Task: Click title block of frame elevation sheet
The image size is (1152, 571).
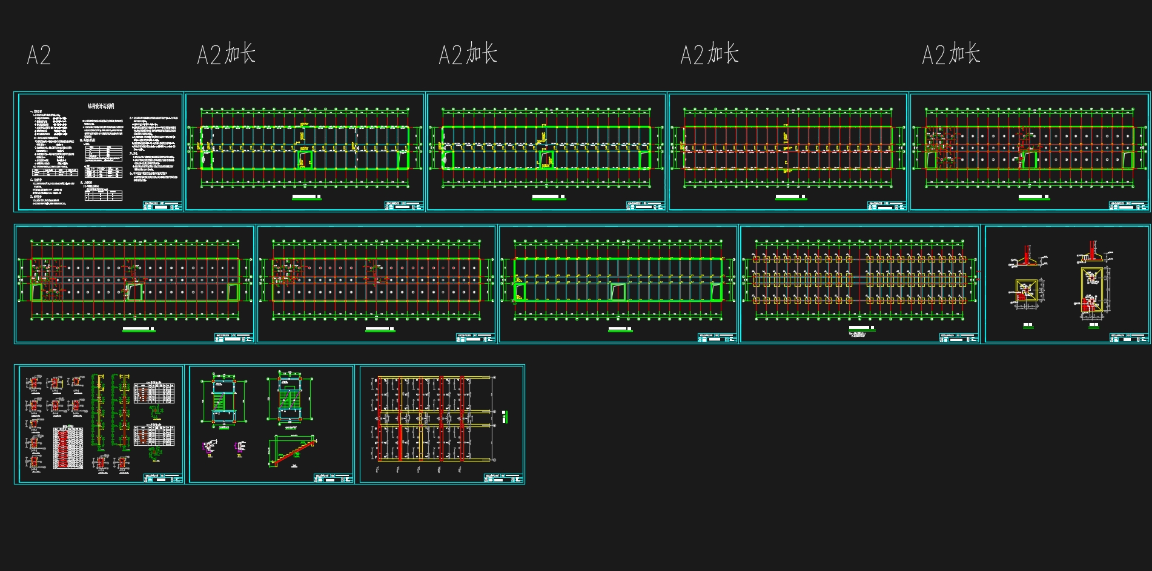Action: [504, 478]
